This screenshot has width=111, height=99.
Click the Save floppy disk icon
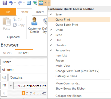coord(5,3)
